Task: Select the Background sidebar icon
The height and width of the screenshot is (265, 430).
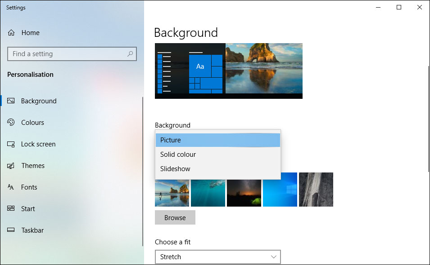Action: (11, 101)
